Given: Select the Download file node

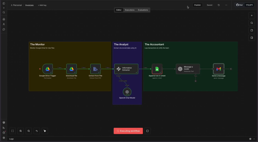Looking at the screenshot, I should pos(71,69).
